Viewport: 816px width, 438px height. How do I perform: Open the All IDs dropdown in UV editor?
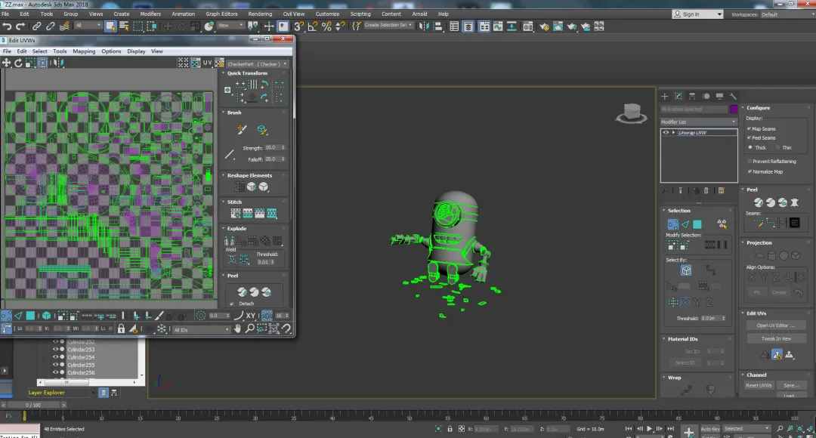(202, 329)
